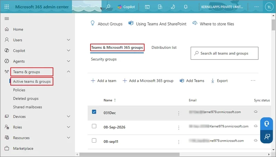Switch to dark mode moon icon

(173, 7)
